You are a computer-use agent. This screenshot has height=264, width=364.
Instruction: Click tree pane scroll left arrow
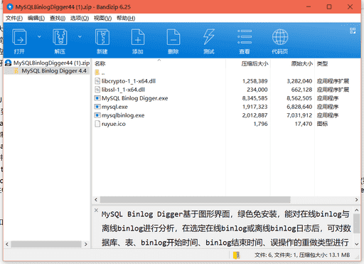[7, 244]
